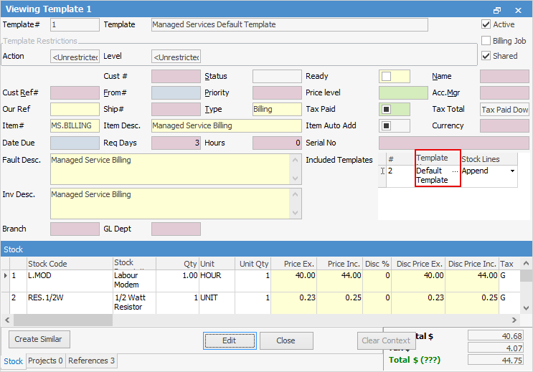Click the Fault Desc. text area

[x=170, y=169]
